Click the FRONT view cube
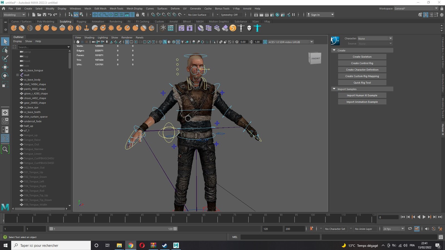 pyautogui.click(x=315, y=58)
